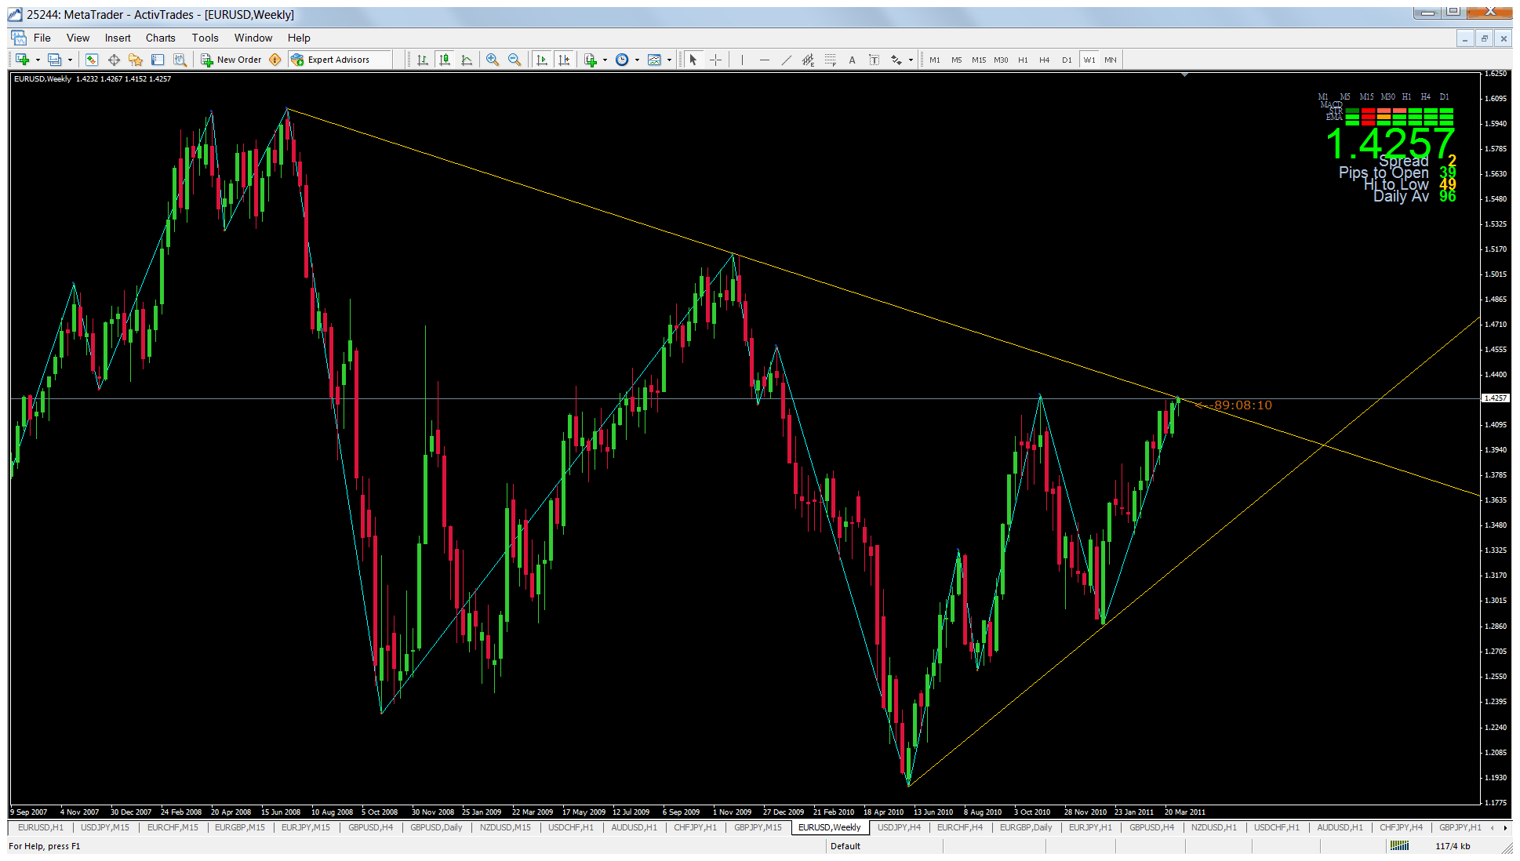Click the Expert Advisors button
Screen dimensions: 1520x861
(x=330, y=60)
